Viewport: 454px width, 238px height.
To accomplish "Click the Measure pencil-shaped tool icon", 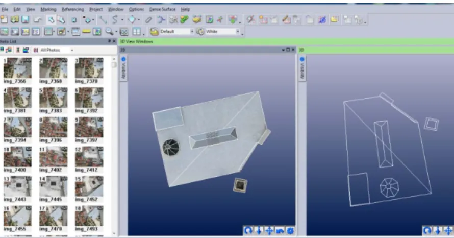I will tap(148, 20).
